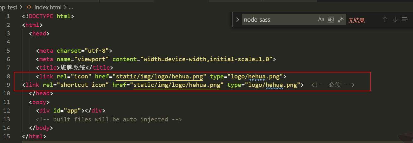This screenshot has width=413, height=143.
Task: Click type value logo/hehua.png on line 9
Action: click(272, 85)
